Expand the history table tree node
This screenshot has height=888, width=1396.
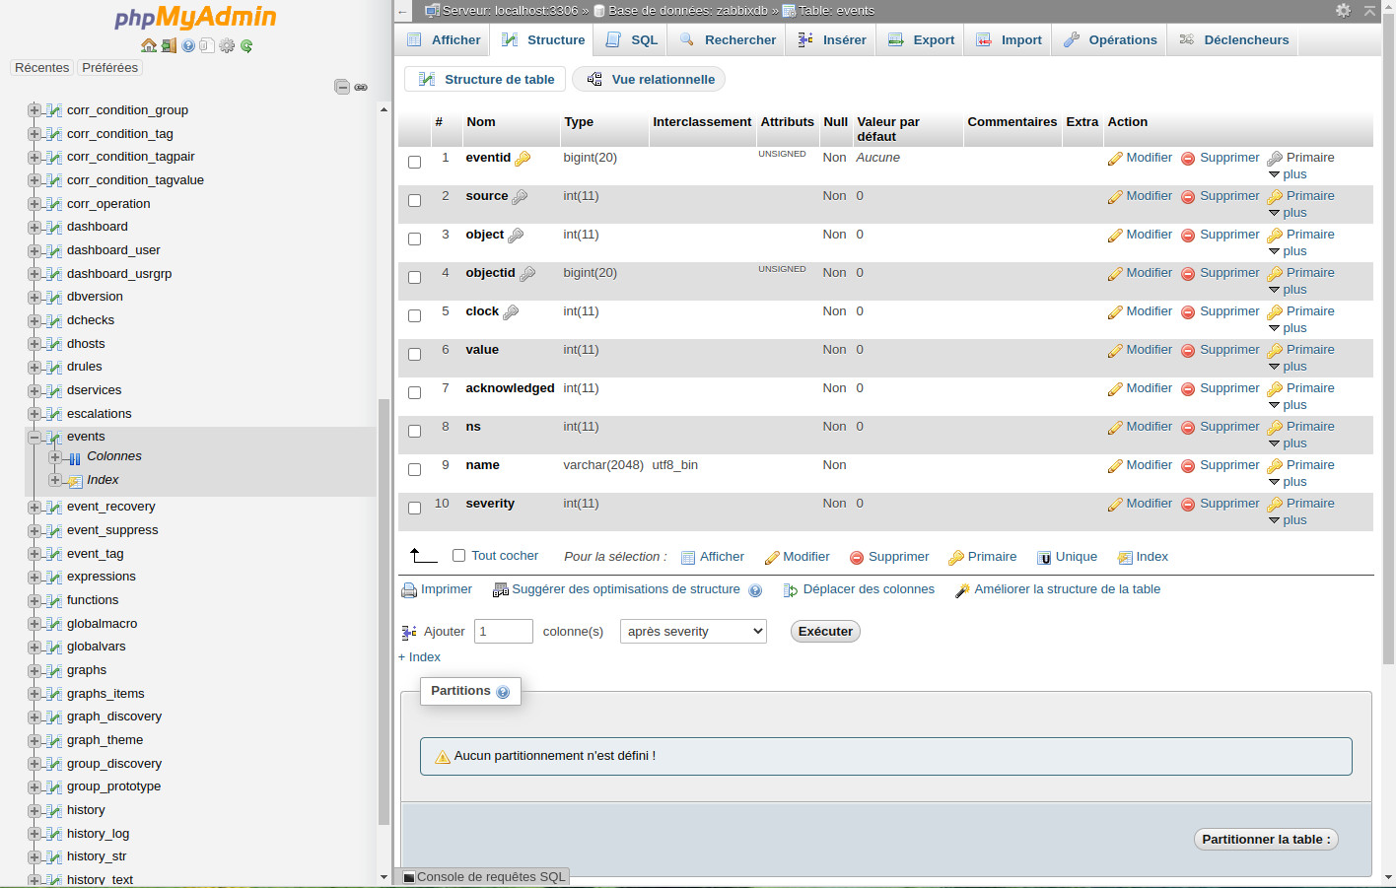(x=35, y=810)
